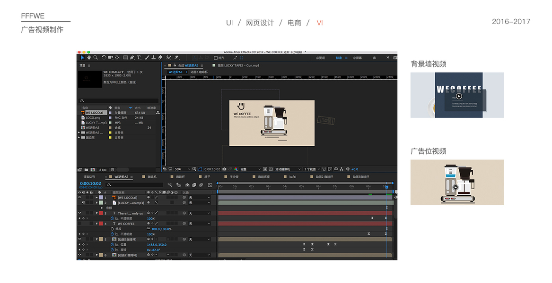This screenshot has width=552, height=283.
Task: Click the snapshot camera icon in viewer
Action: tap(224, 169)
